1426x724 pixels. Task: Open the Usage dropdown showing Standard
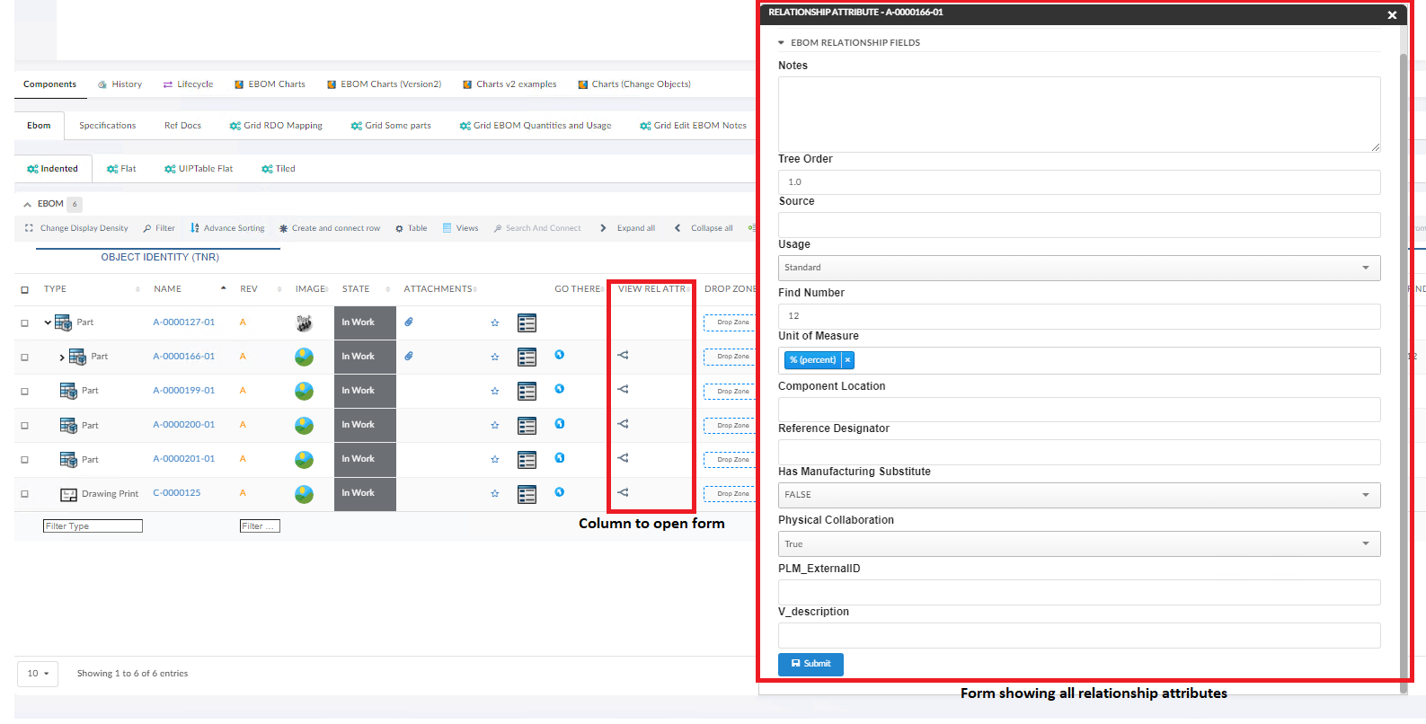1078,268
